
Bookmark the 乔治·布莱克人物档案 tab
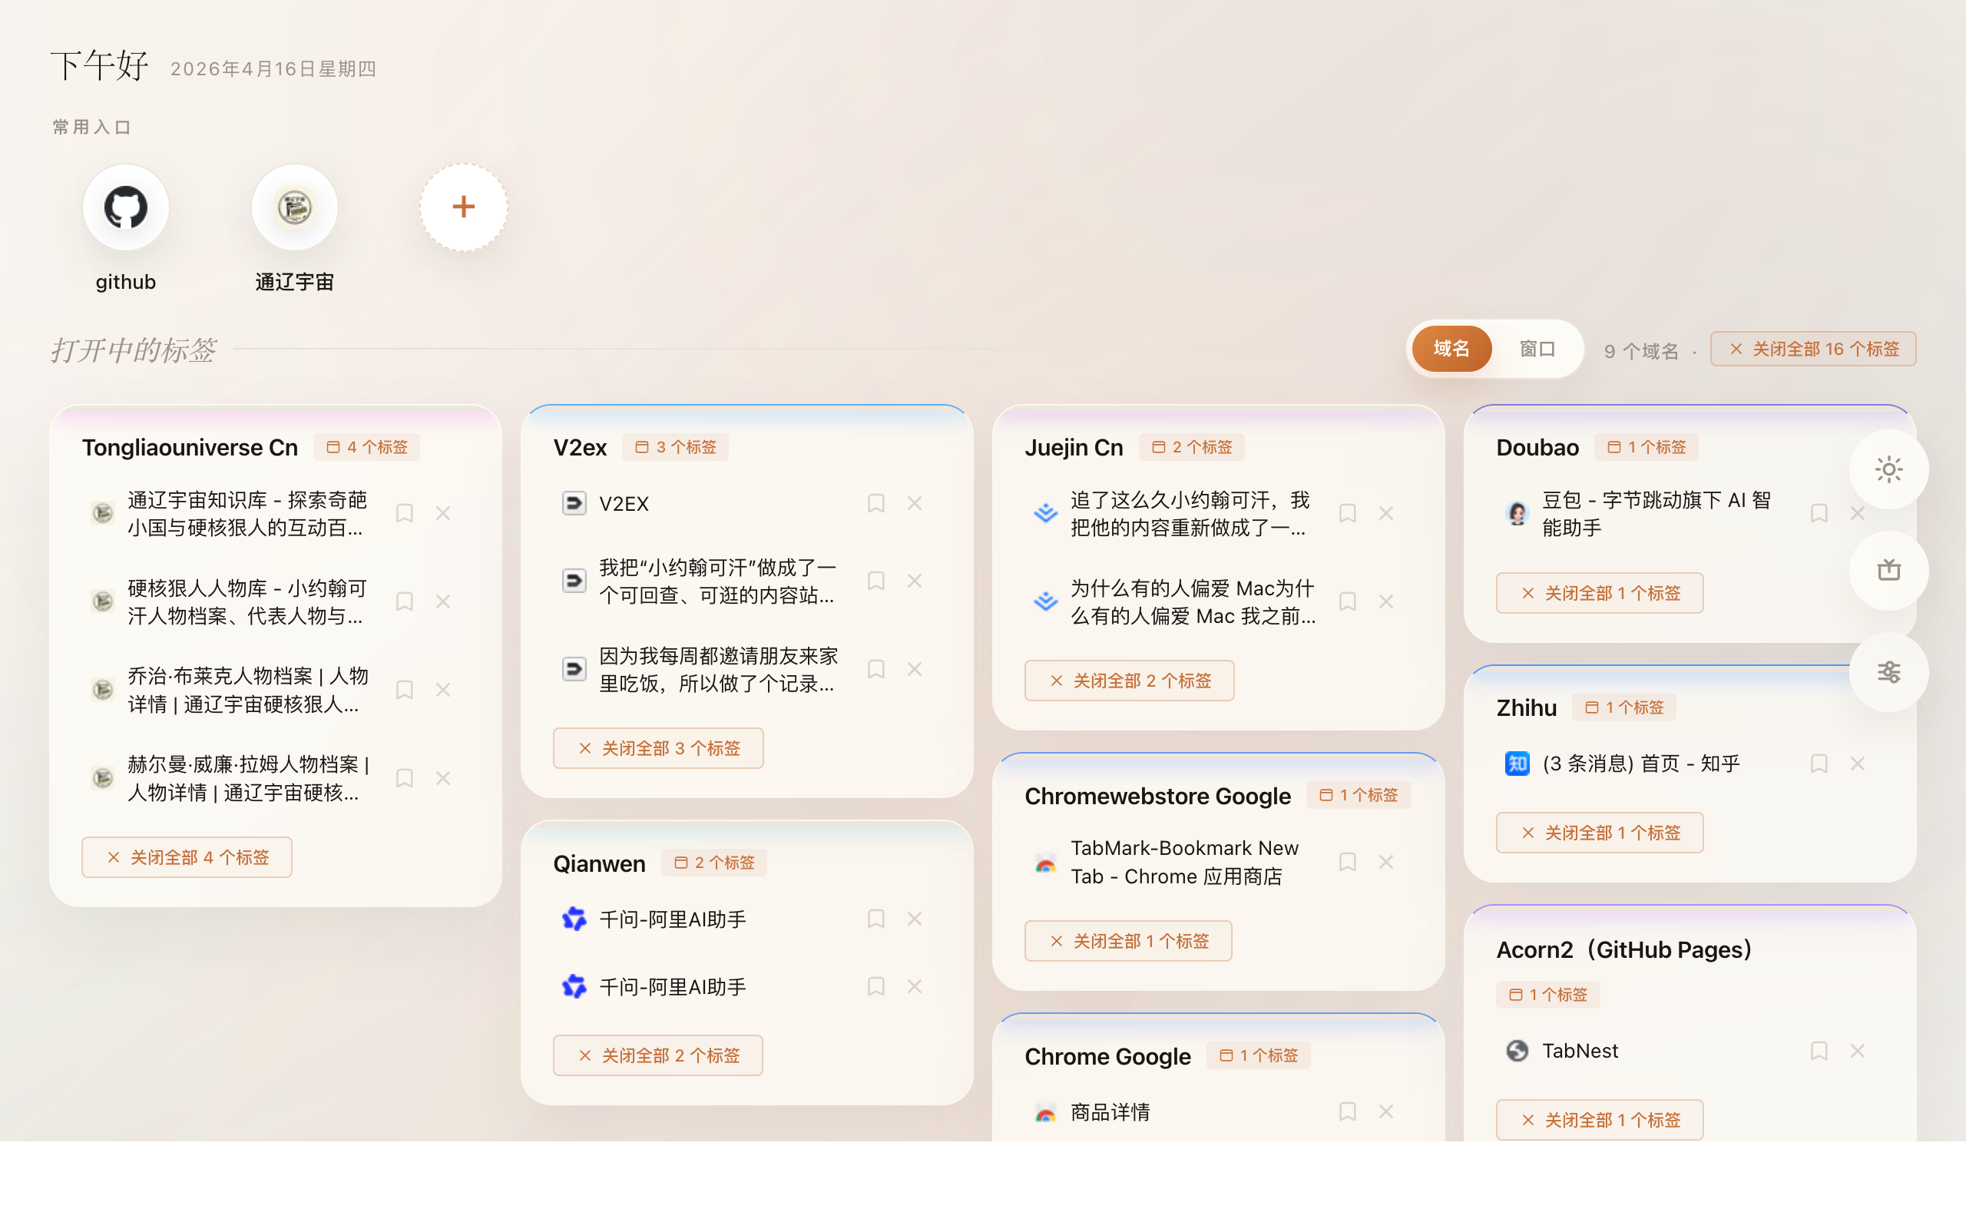[404, 689]
